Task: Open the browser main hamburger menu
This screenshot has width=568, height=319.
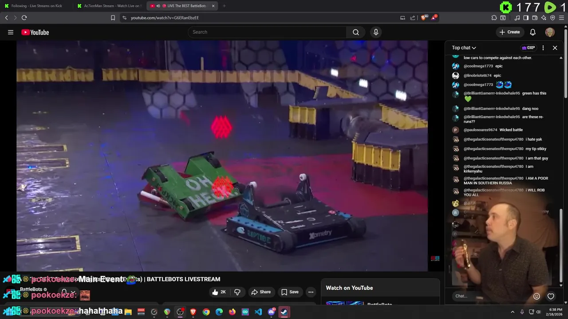Action: 562,18
